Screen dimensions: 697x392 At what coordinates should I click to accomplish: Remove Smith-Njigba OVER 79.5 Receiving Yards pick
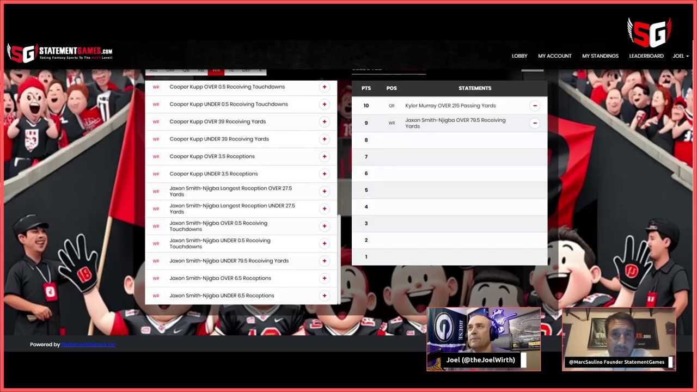(535, 124)
